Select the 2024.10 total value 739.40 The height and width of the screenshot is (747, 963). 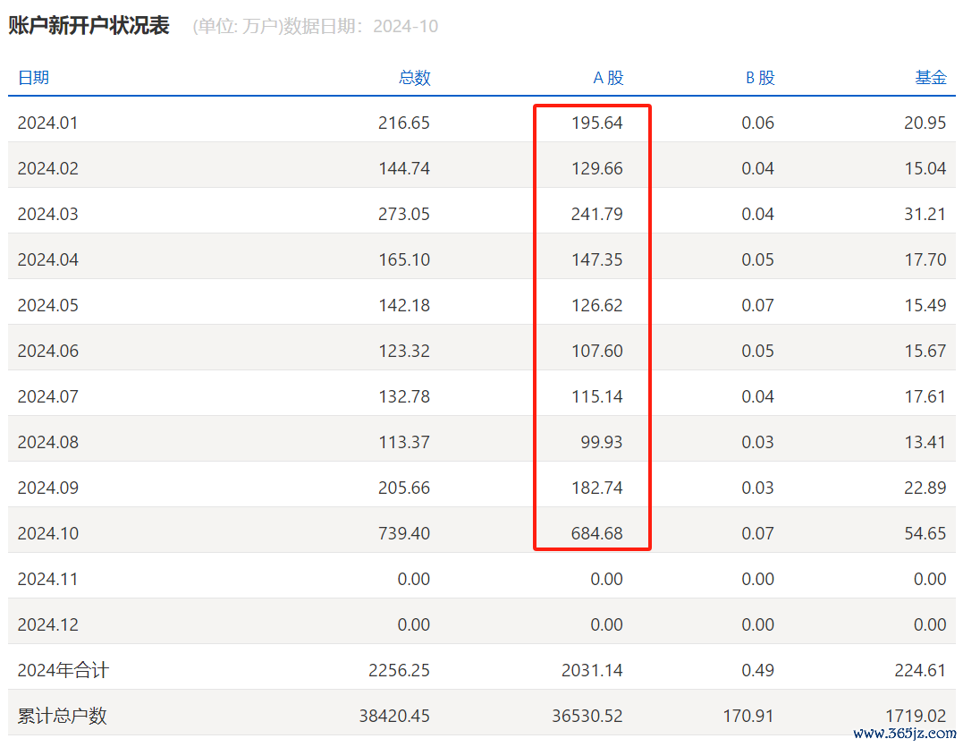(403, 533)
